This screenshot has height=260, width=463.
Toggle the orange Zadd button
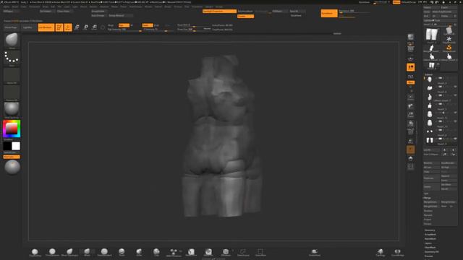coord(148,25)
